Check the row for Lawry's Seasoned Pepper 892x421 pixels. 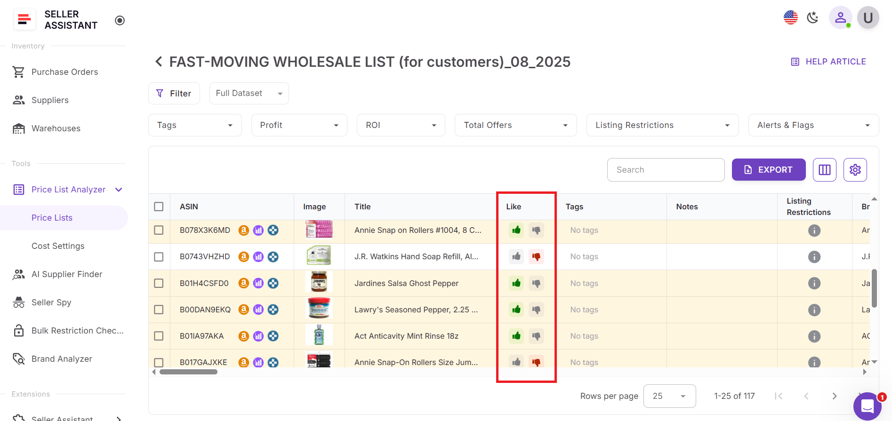pyautogui.click(x=159, y=310)
